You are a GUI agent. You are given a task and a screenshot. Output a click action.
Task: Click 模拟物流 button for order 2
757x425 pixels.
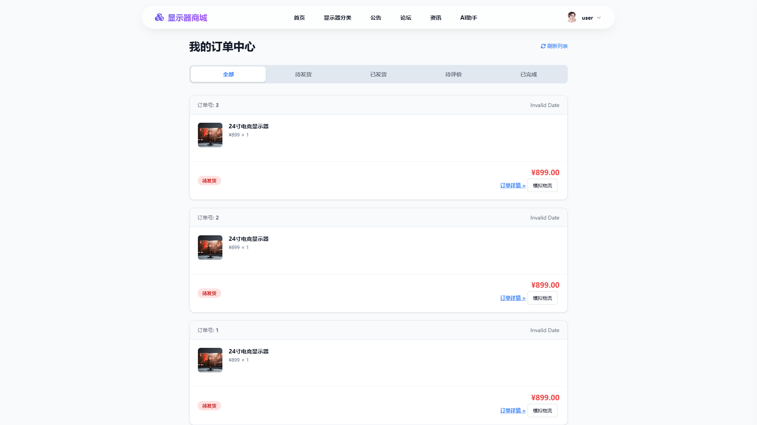coord(543,298)
